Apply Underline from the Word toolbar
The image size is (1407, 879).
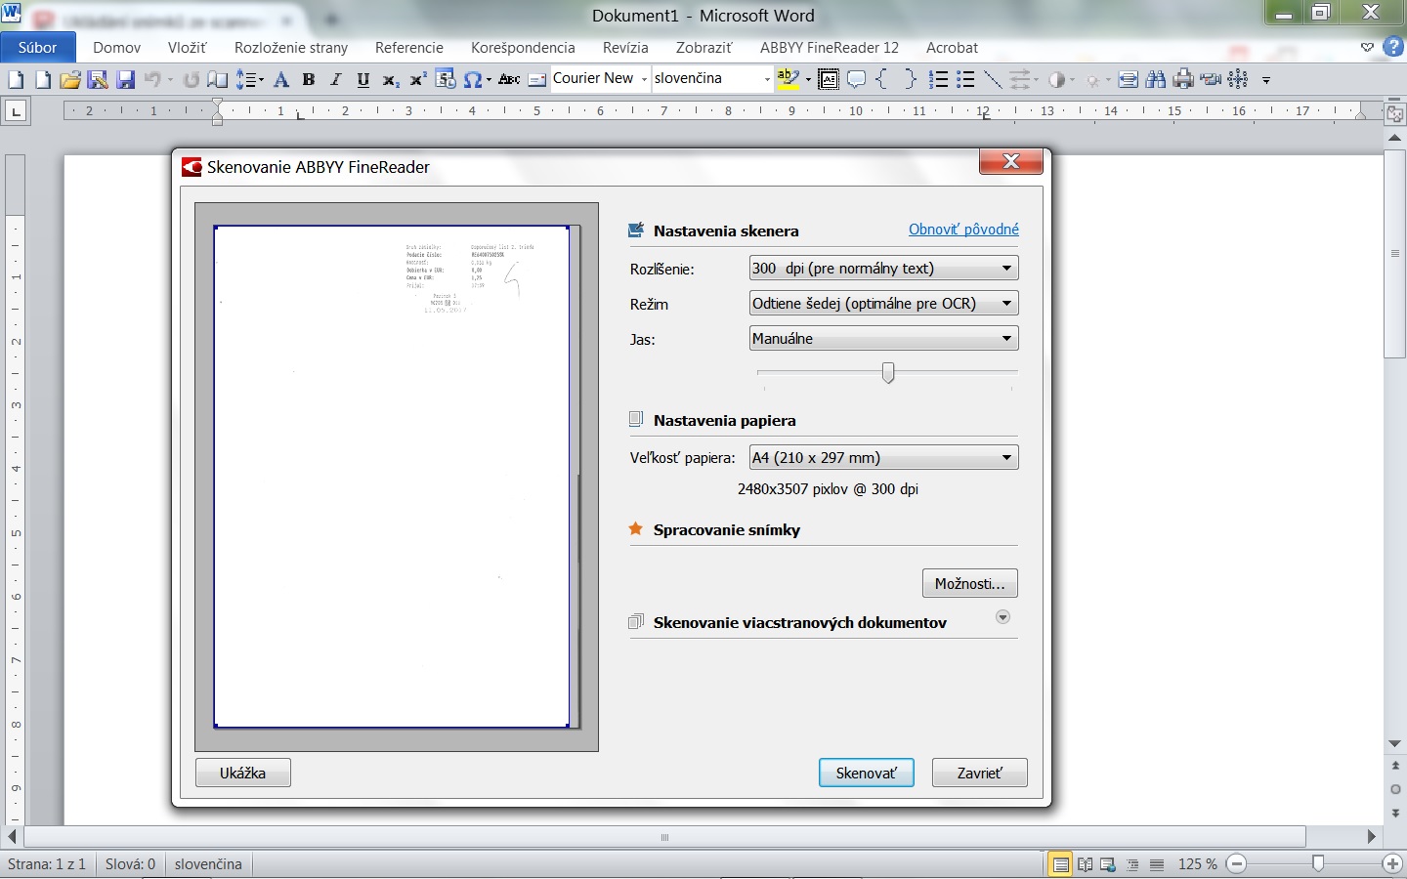coord(363,80)
